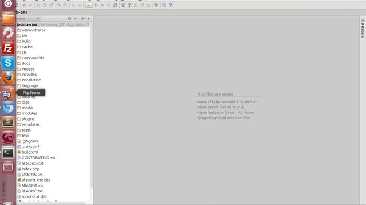Click the Debug bug icon
This screenshot has width=366, height=205.
pos(102,5)
